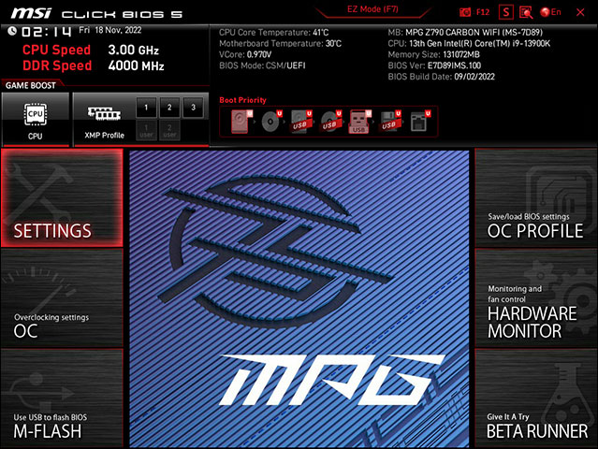The image size is (598, 449).
Task: Open the BETA RUNNER tile
Action: coord(535,398)
